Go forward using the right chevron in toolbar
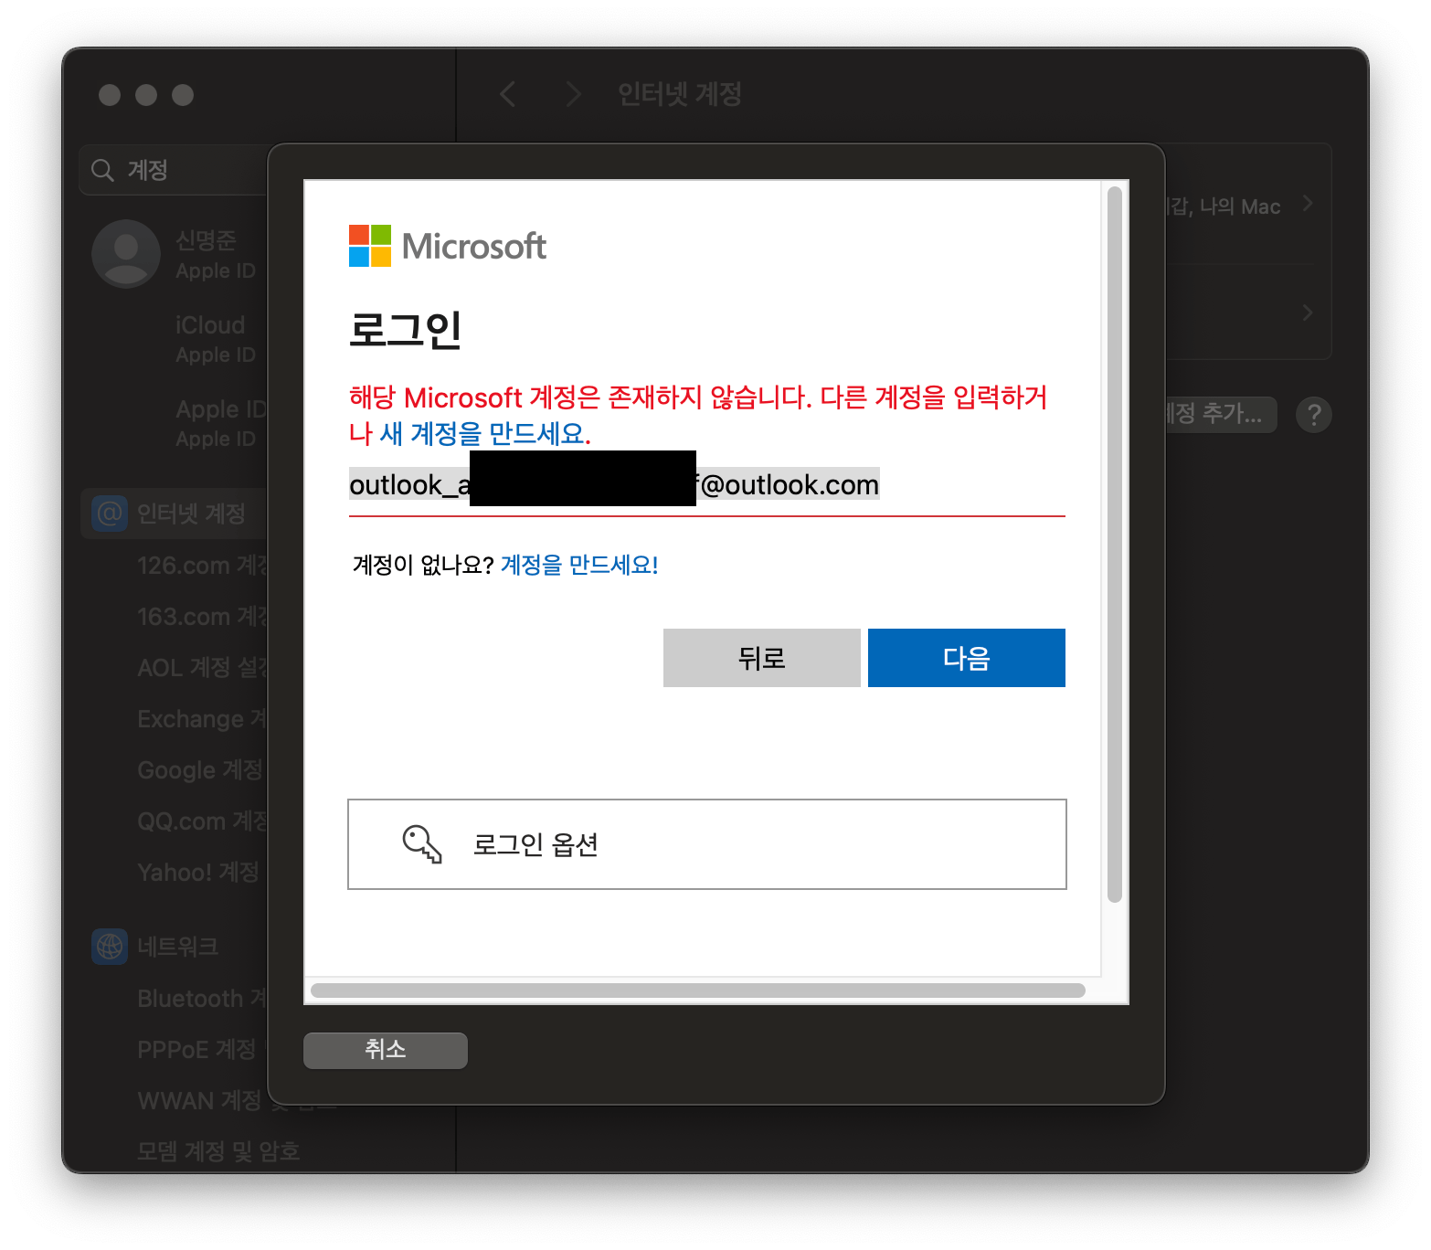The height and width of the screenshot is (1250, 1431). pyautogui.click(x=574, y=94)
